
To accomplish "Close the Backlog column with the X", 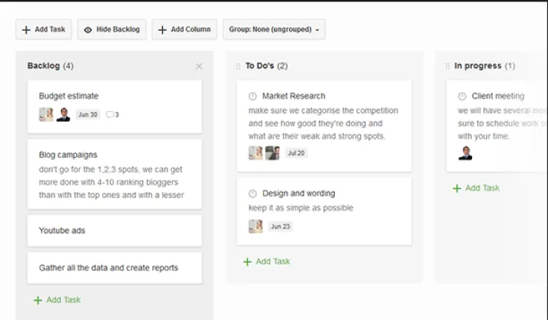I will pyautogui.click(x=199, y=66).
